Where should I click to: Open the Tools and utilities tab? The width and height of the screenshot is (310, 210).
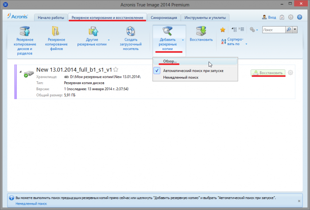point(205,18)
